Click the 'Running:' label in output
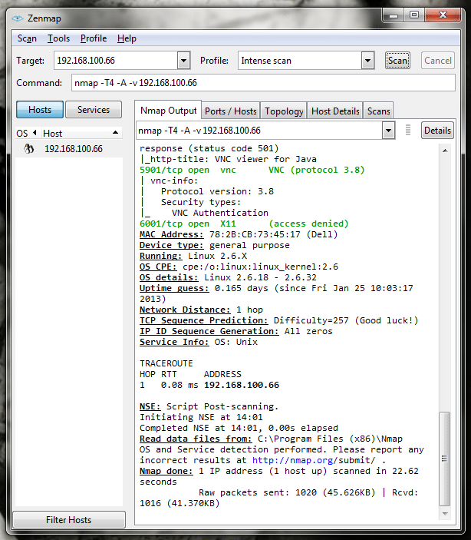 tap(160, 256)
